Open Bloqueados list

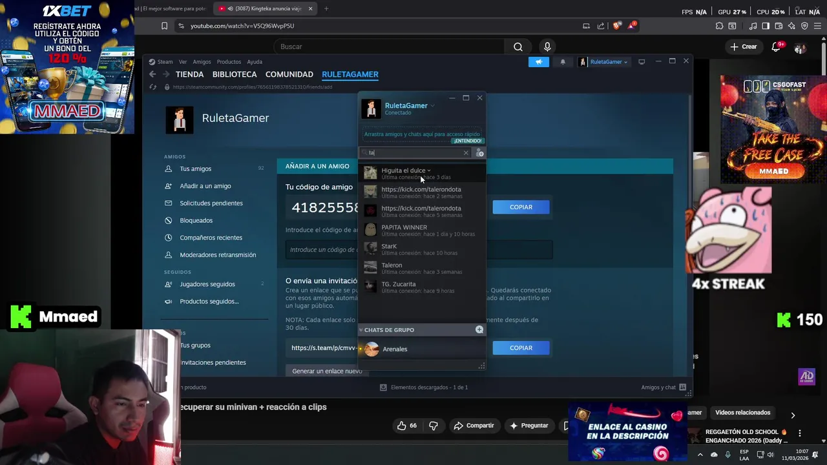[x=196, y=221]
